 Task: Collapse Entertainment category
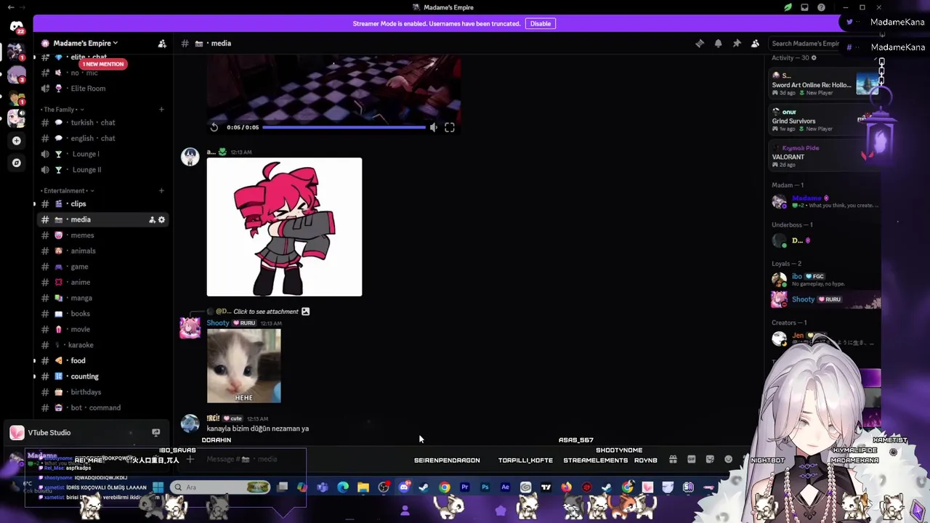(66, 191)
